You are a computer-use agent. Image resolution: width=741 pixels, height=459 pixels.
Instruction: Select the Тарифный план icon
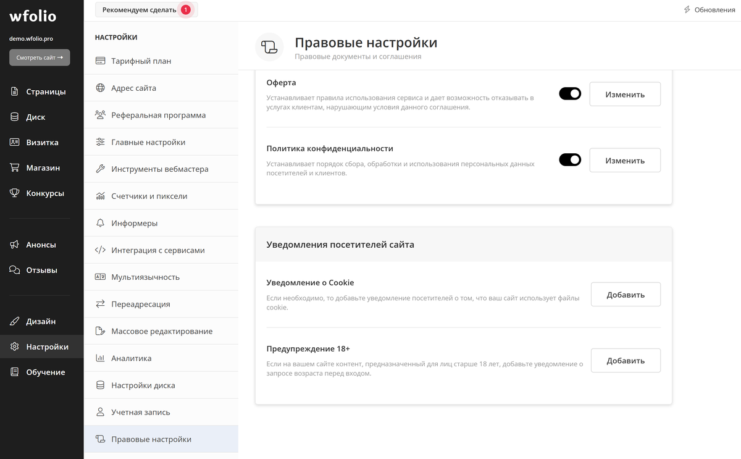[x=99, y=60]
